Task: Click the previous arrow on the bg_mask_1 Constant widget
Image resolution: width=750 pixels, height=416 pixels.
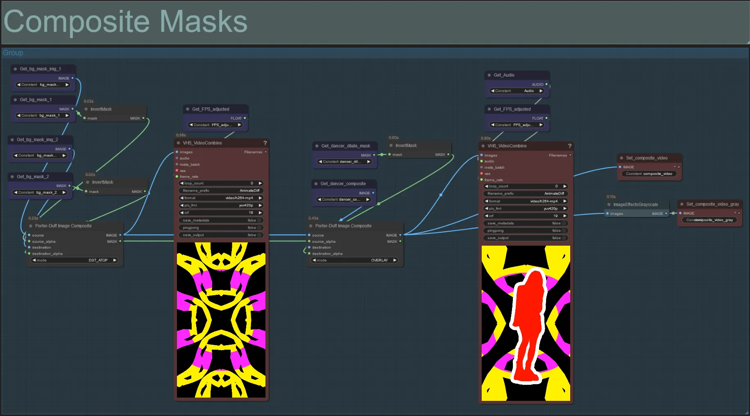Action: 18,115
